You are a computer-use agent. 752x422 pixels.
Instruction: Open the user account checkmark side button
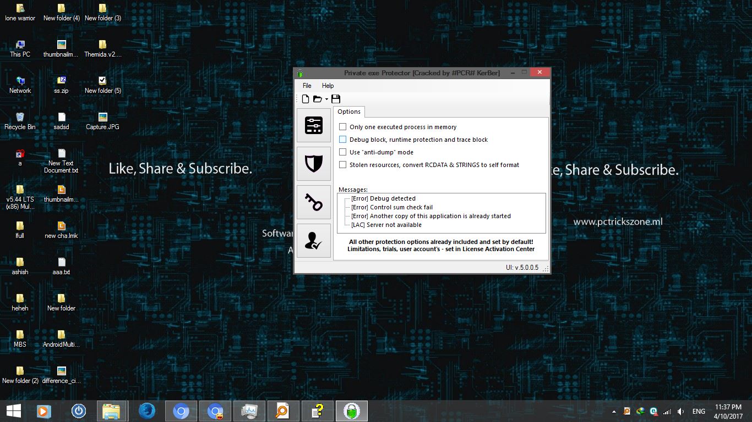pos(314,241)
